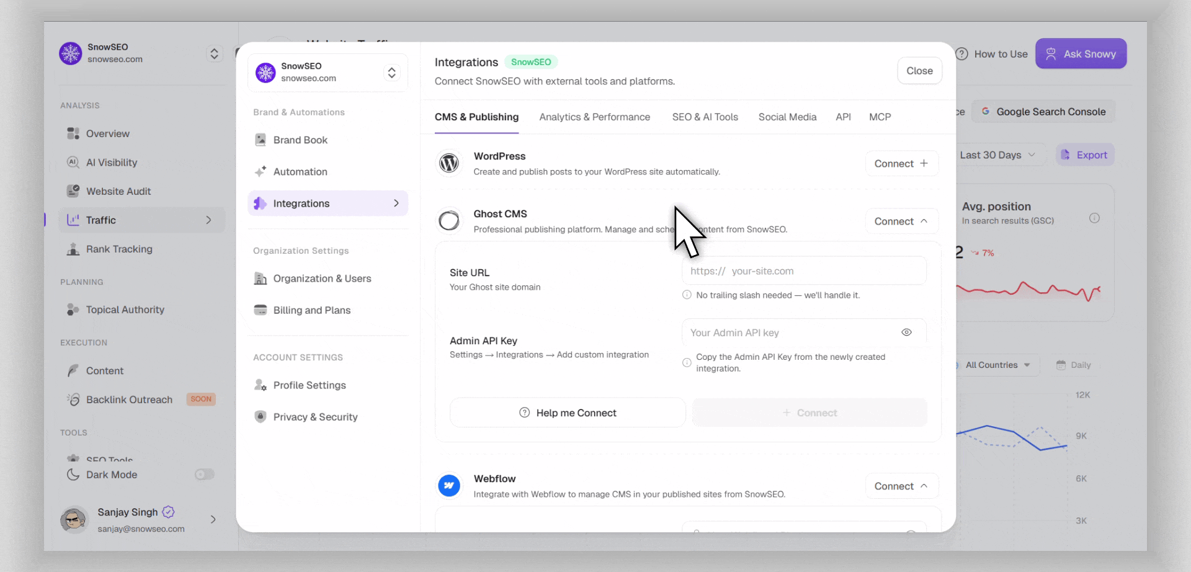
Task: Click the Ghost CMS logo icon
Action: click(x=449, y=221)
